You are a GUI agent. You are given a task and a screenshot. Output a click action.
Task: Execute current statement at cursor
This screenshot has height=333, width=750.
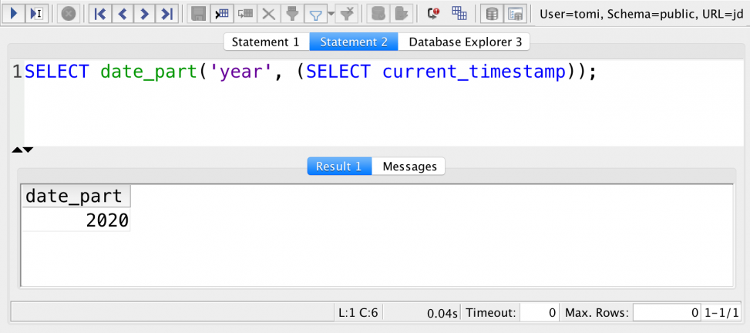pos(35,13)
